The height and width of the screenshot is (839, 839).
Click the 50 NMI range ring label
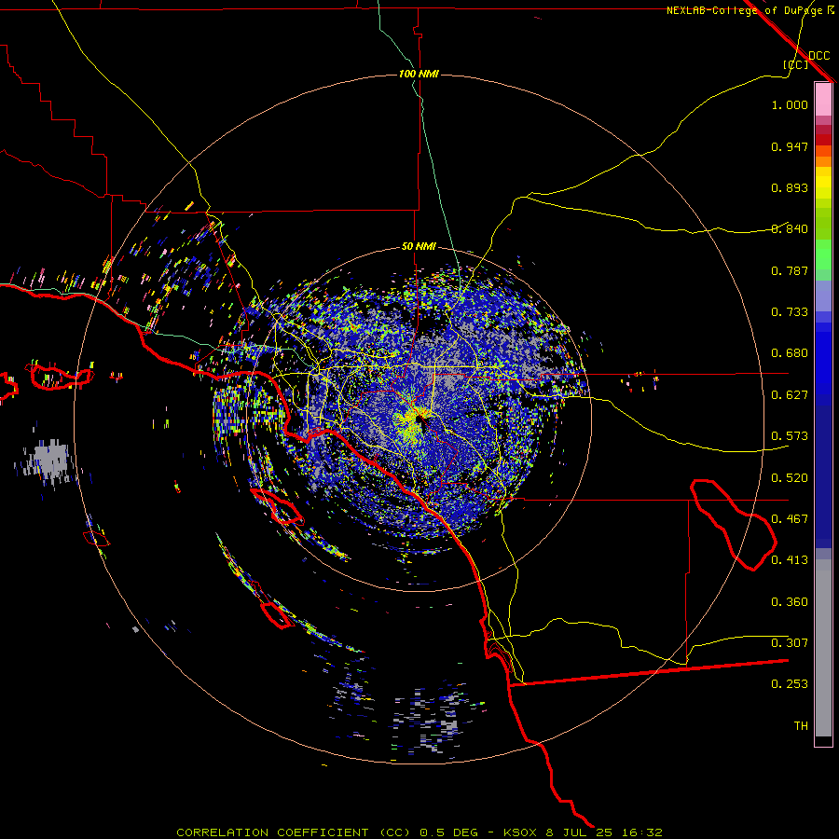tap(419, 246)
